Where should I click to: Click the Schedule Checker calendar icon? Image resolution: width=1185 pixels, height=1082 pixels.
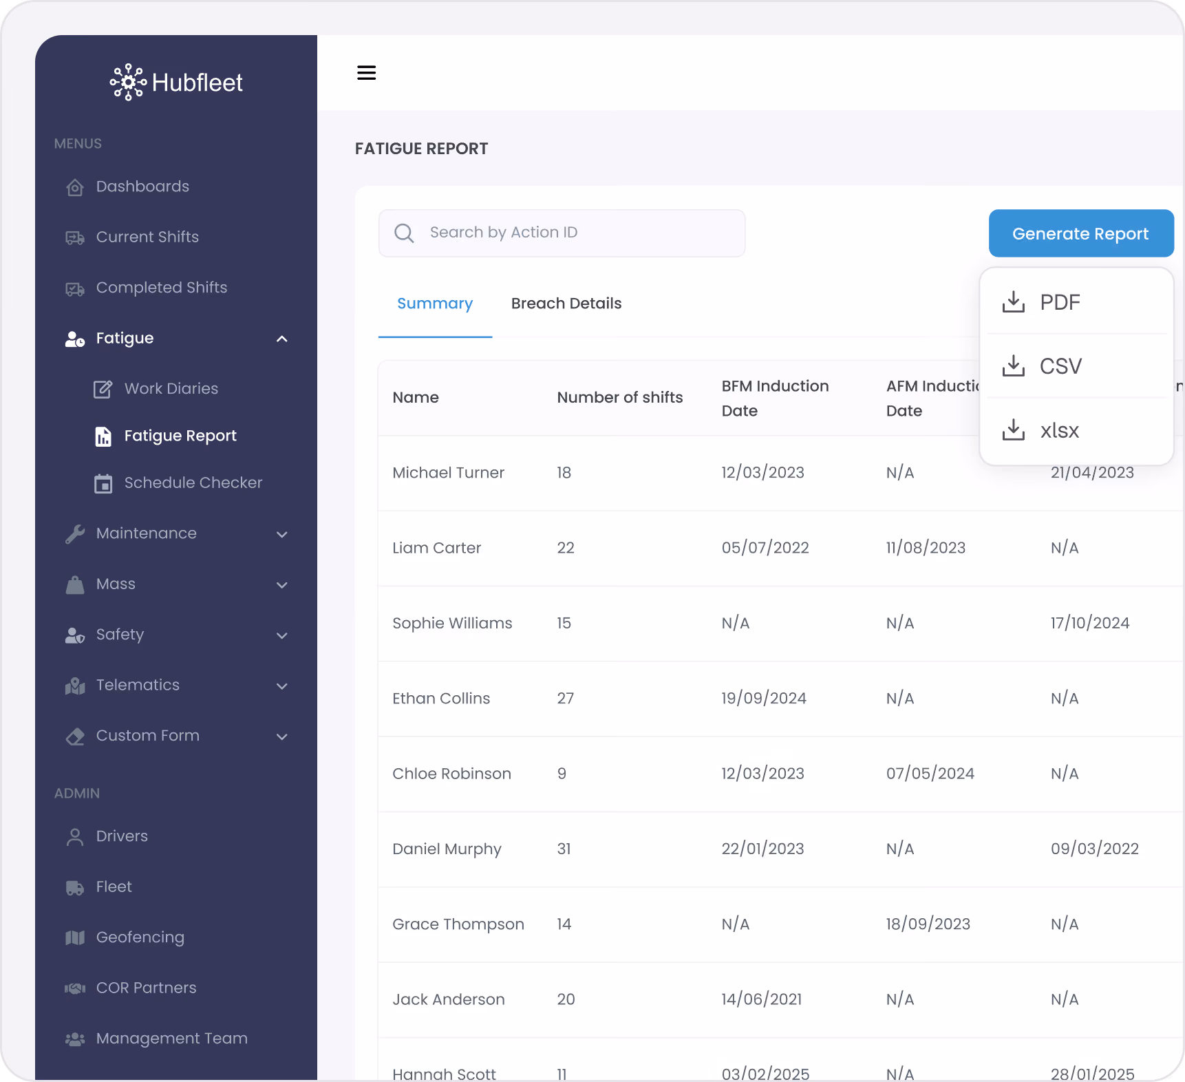[103, 483]
